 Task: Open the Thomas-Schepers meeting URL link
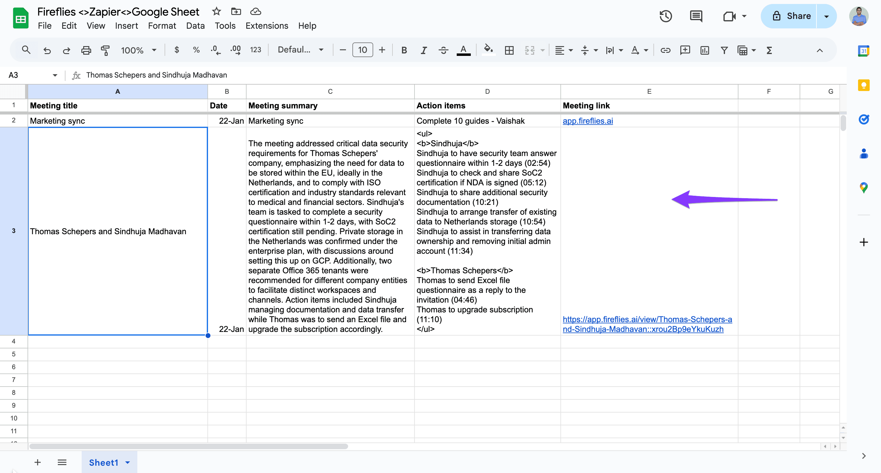tap(647, 324)
